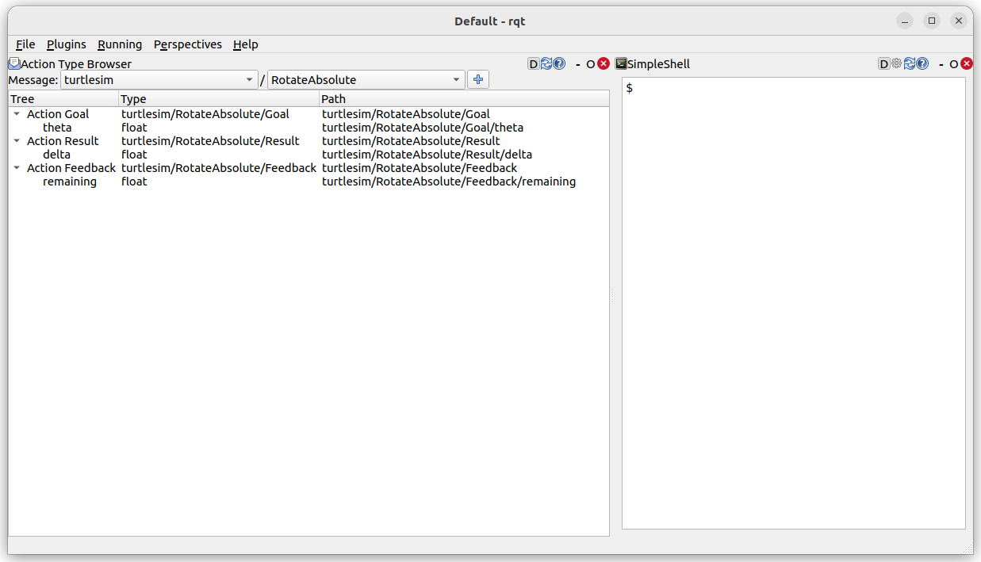Image resolution: width=981 pixels, height=562 pixels.
Task: Open the Plugins menu
Action: click(67, 44)
